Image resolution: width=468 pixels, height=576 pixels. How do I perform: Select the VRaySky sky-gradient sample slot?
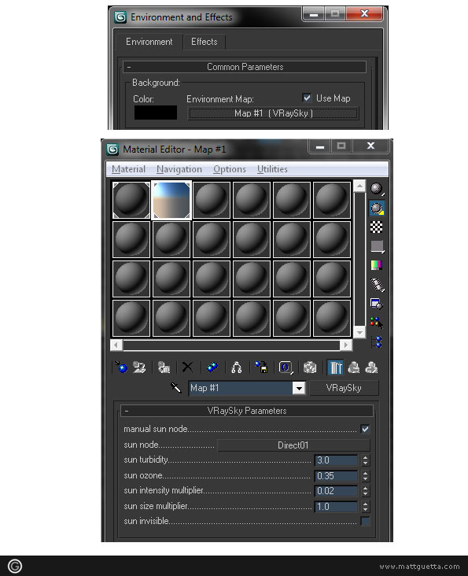tap(171, 200)
